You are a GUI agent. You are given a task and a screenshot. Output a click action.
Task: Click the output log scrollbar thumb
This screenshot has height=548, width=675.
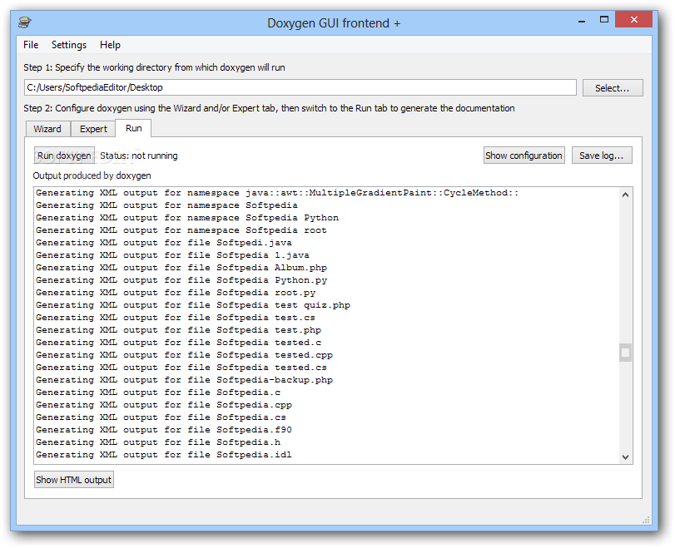[x=626, y=353]
